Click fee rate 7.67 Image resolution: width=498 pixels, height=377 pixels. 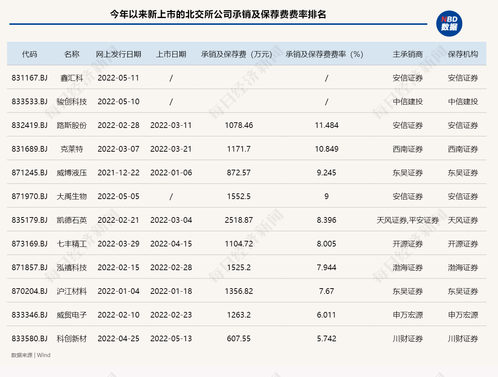click(326, 291)
